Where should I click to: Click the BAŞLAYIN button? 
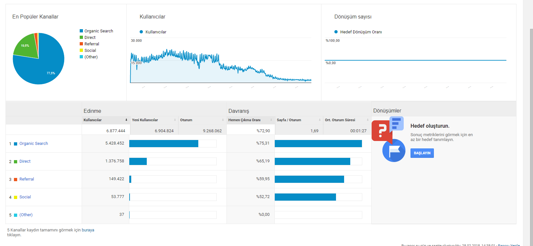click(422, 153)
